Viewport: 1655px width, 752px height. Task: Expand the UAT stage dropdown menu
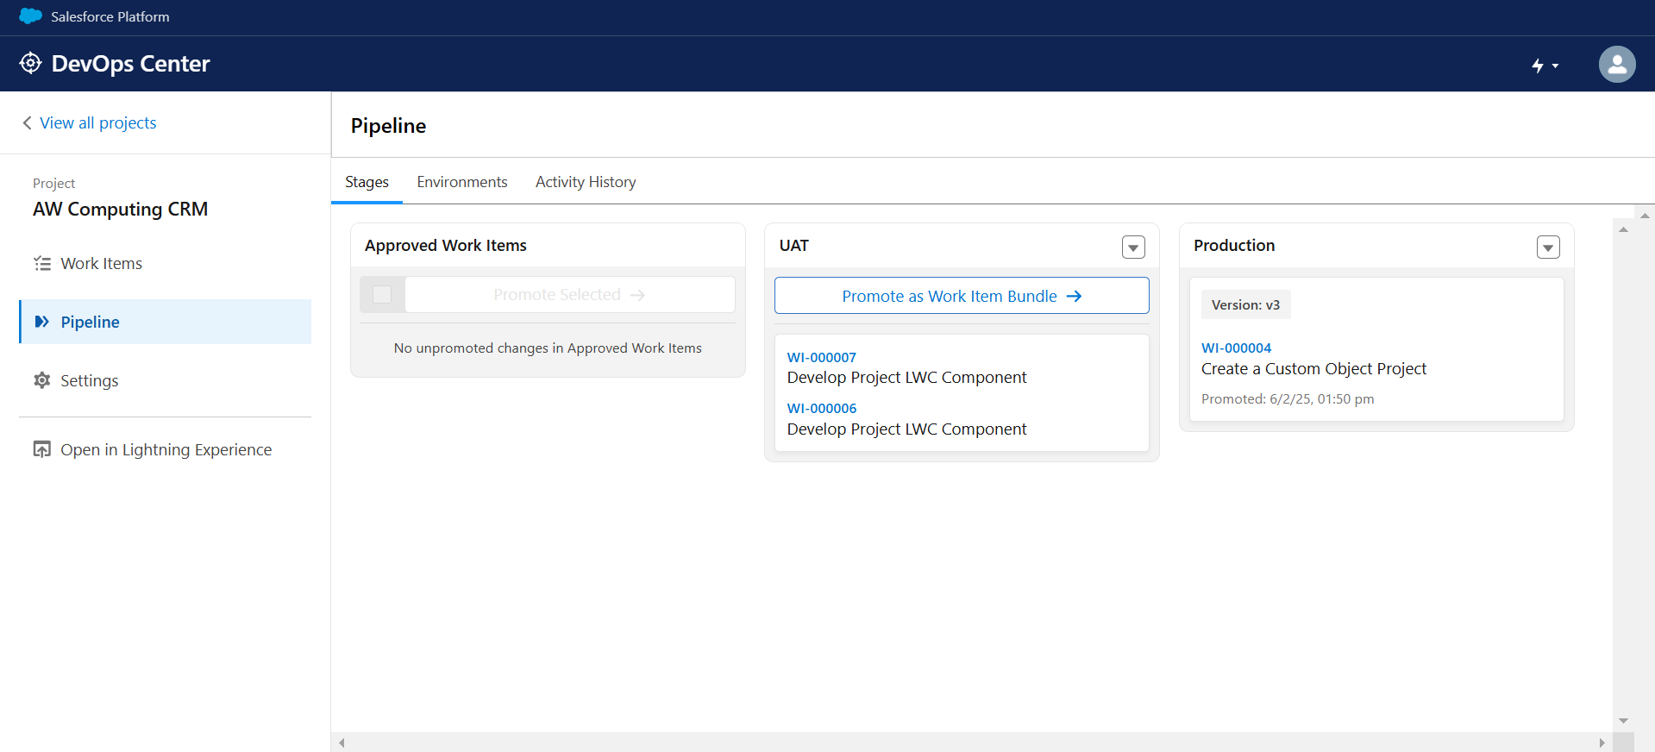tap(1133, 248)
